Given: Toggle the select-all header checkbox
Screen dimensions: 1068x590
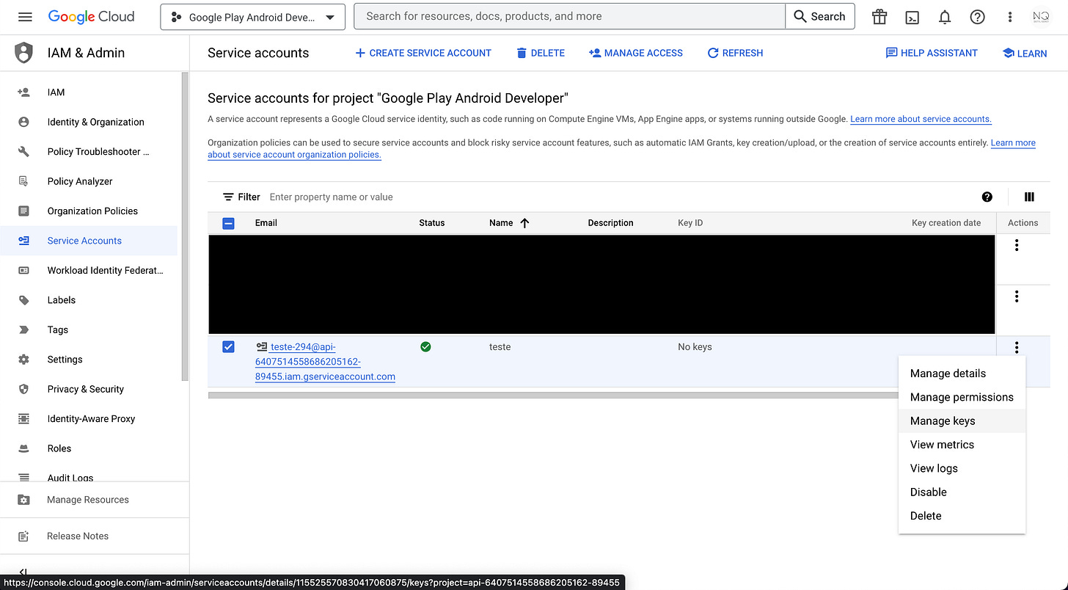Looking at the screenshot, I should [228, 223].
